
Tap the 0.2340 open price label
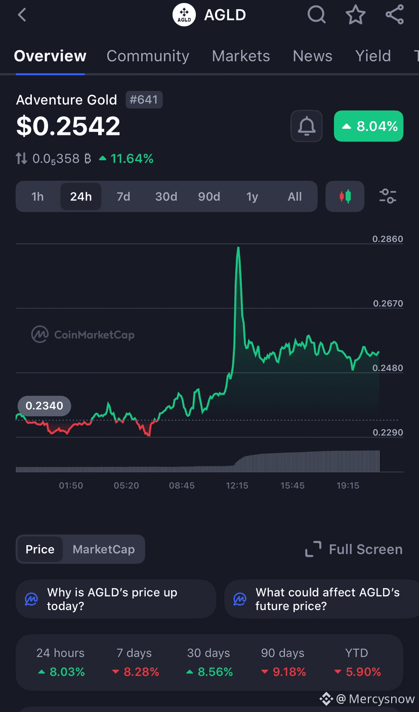point(44,406)
